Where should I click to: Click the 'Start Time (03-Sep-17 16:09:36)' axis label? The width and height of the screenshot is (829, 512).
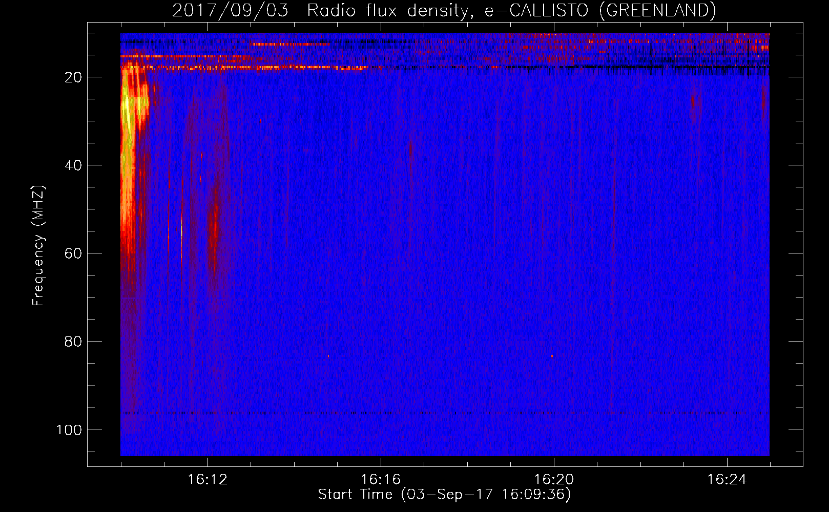point(444,495)
